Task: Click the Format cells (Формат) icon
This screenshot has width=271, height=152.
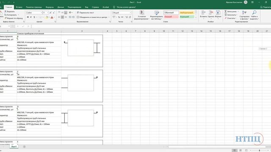Action: [218, 13]
